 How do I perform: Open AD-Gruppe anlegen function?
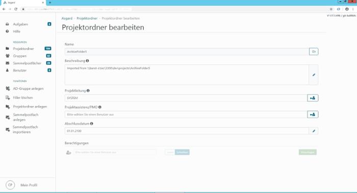coord(28,89)
